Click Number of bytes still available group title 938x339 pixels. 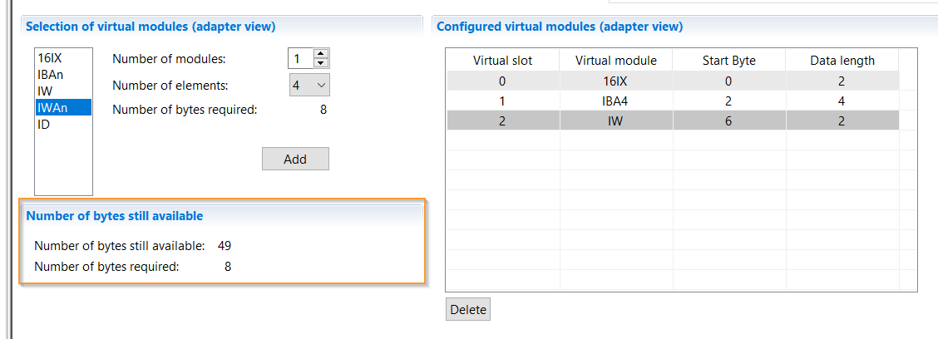point(114,216)
